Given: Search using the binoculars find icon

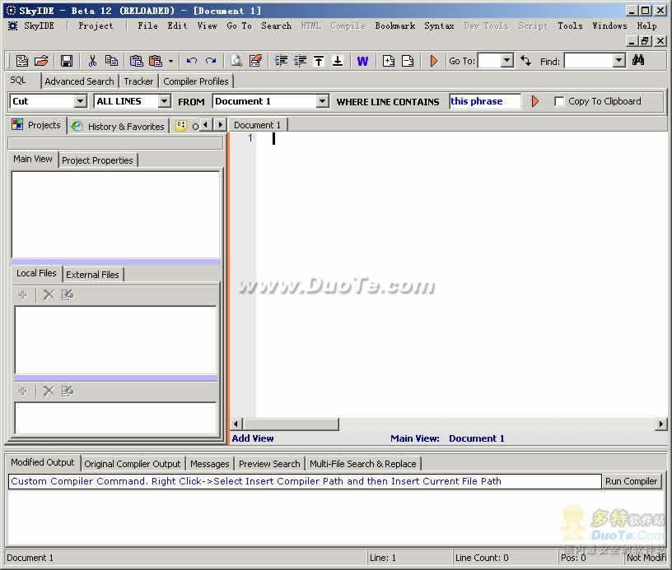Looking at the screenshot, I should (638, 60).
